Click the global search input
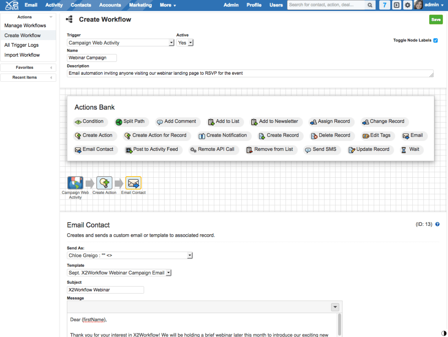Viewport: 448px width, 337px height. [x=326, y=5]
